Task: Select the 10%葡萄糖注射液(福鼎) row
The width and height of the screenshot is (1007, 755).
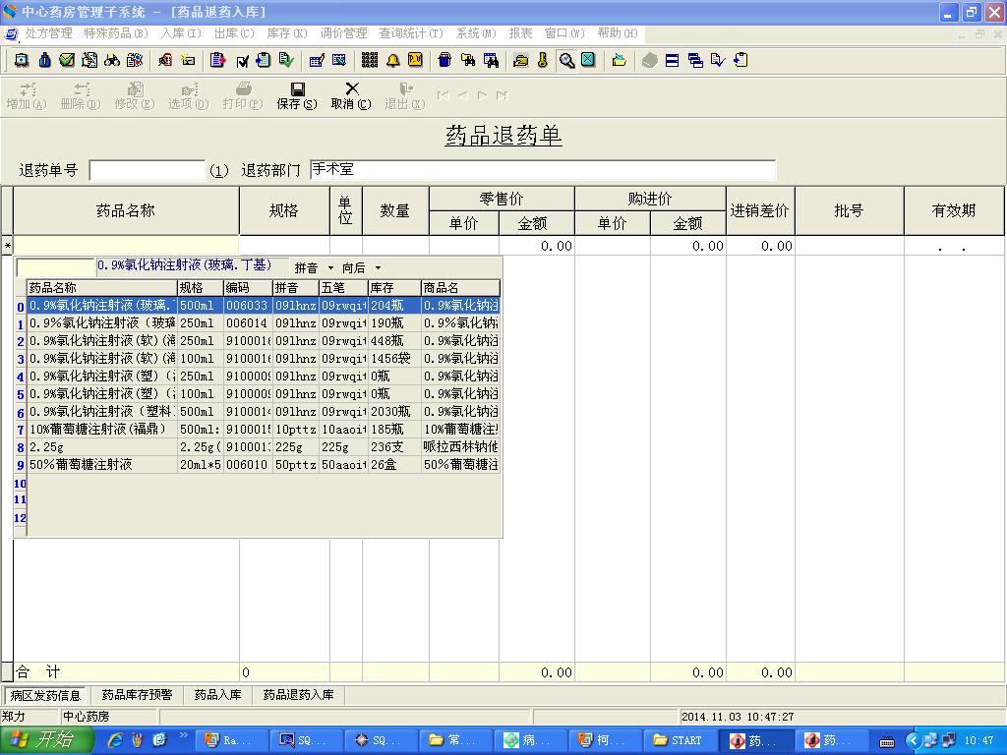Action: (x=100, y=430)
